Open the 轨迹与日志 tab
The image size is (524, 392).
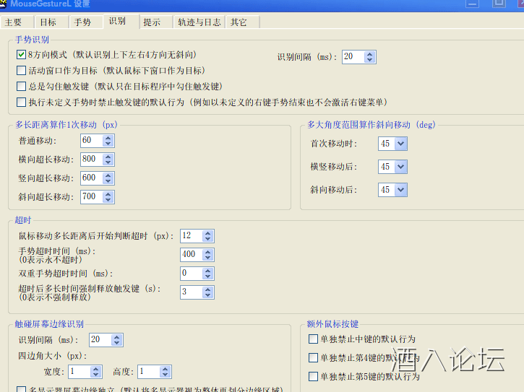pos(199,22)
